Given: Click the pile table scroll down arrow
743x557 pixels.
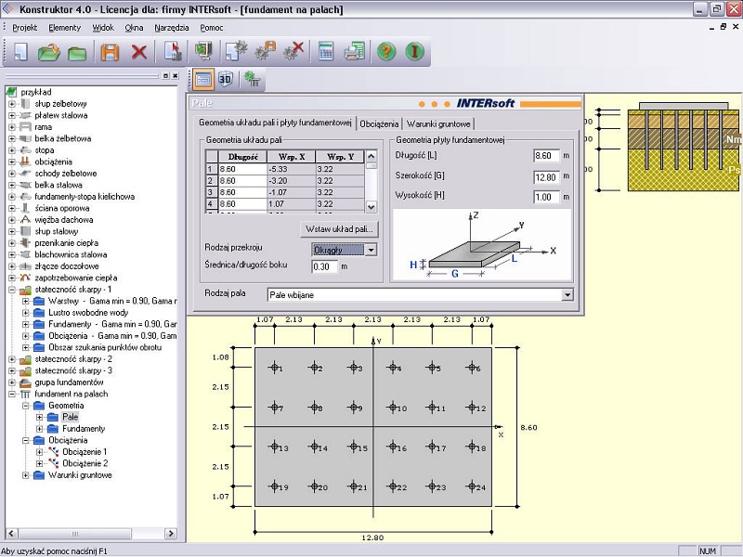Looking at the screenshot, I should click(x=371, y=206).
